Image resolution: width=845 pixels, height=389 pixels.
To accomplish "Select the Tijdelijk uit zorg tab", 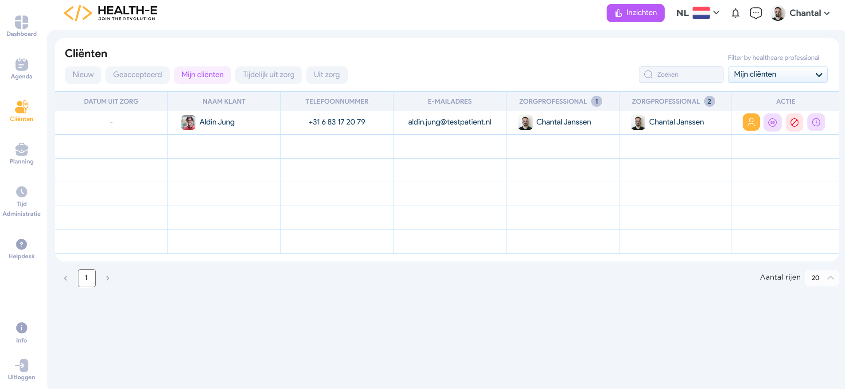I will (x=269, y=75).
